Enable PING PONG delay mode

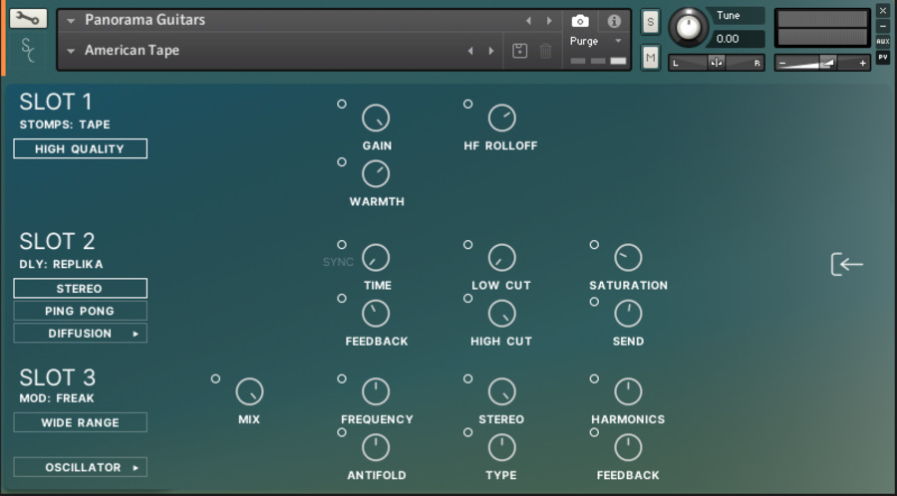pos(80,311)
